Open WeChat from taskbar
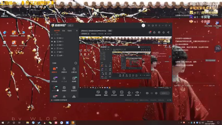222x125 pixels. point(50,122)
